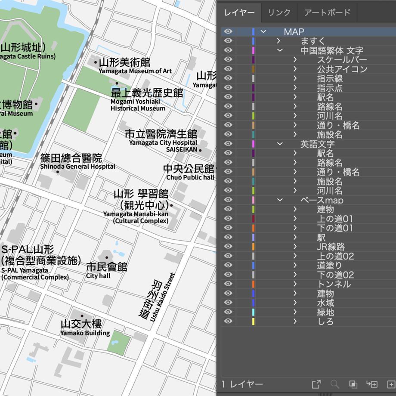Click the 'Yamako Building' English label
The width and height of the screenshot is (396, 396).
85,333
